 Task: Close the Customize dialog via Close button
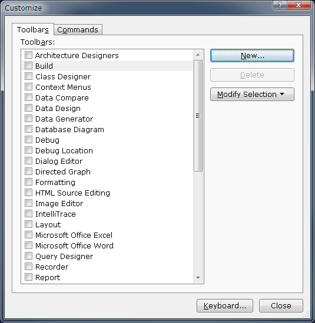(x=281, y=306)
